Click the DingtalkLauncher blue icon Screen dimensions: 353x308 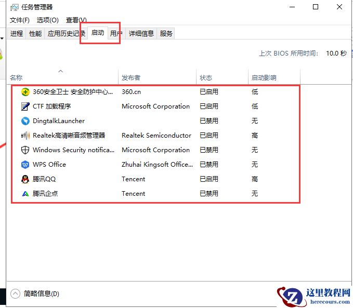[x=25, y=121]
